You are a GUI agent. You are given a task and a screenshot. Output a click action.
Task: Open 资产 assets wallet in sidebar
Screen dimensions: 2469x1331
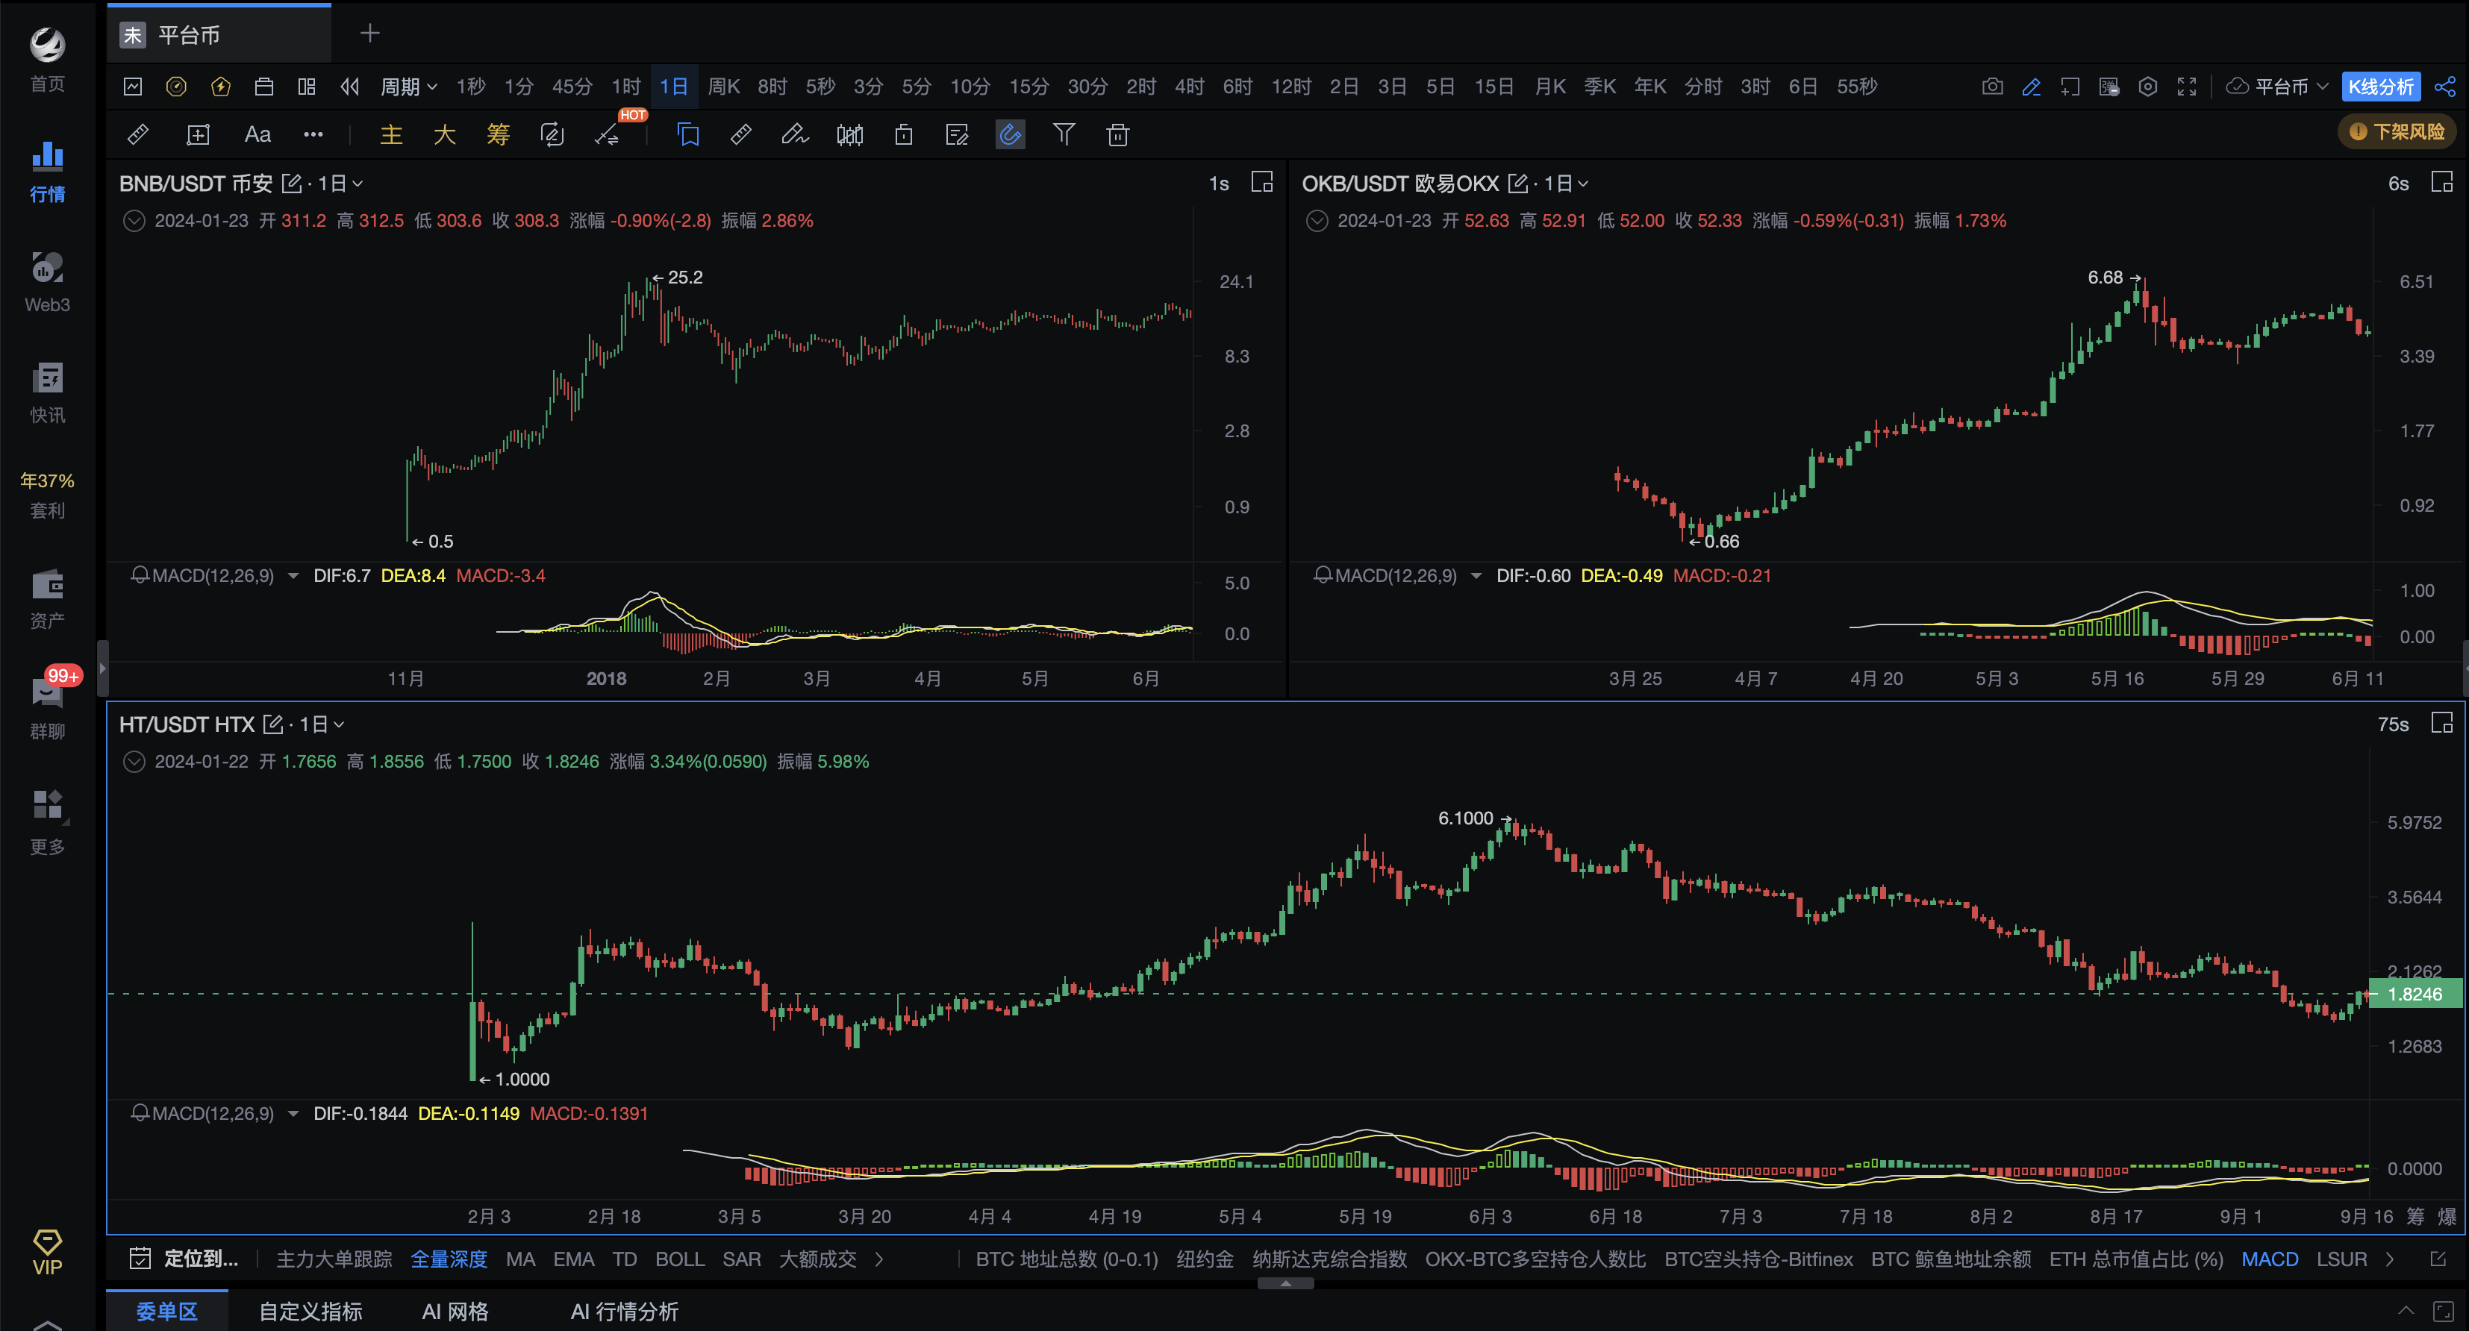tap(47, 599)
